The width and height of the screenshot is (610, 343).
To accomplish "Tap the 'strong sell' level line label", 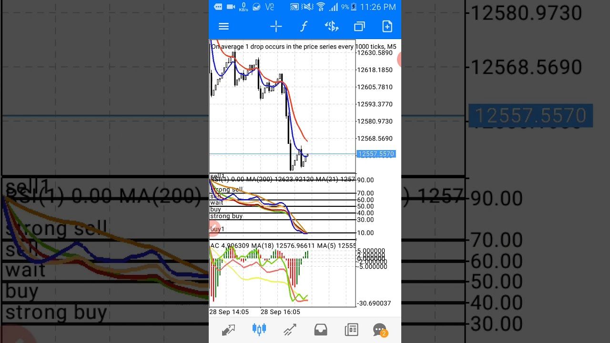I will click(226, 190).
